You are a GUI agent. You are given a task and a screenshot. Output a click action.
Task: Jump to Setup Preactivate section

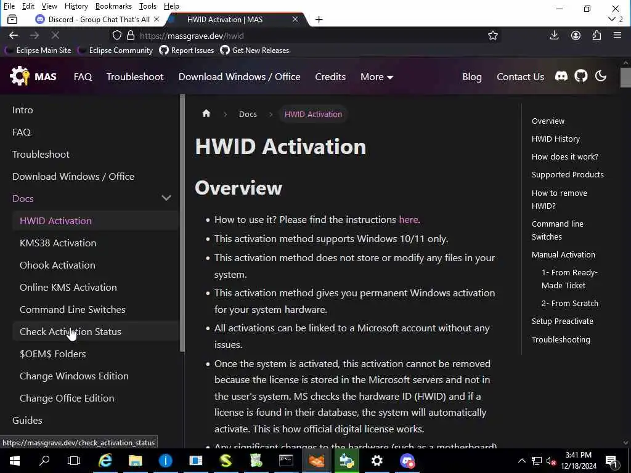click(562, 321)
